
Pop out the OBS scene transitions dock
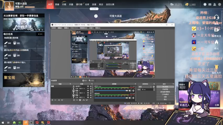(154, 84)
